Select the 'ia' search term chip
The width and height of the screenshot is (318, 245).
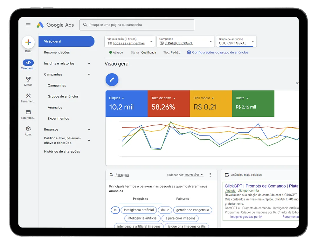coord(115,210)
